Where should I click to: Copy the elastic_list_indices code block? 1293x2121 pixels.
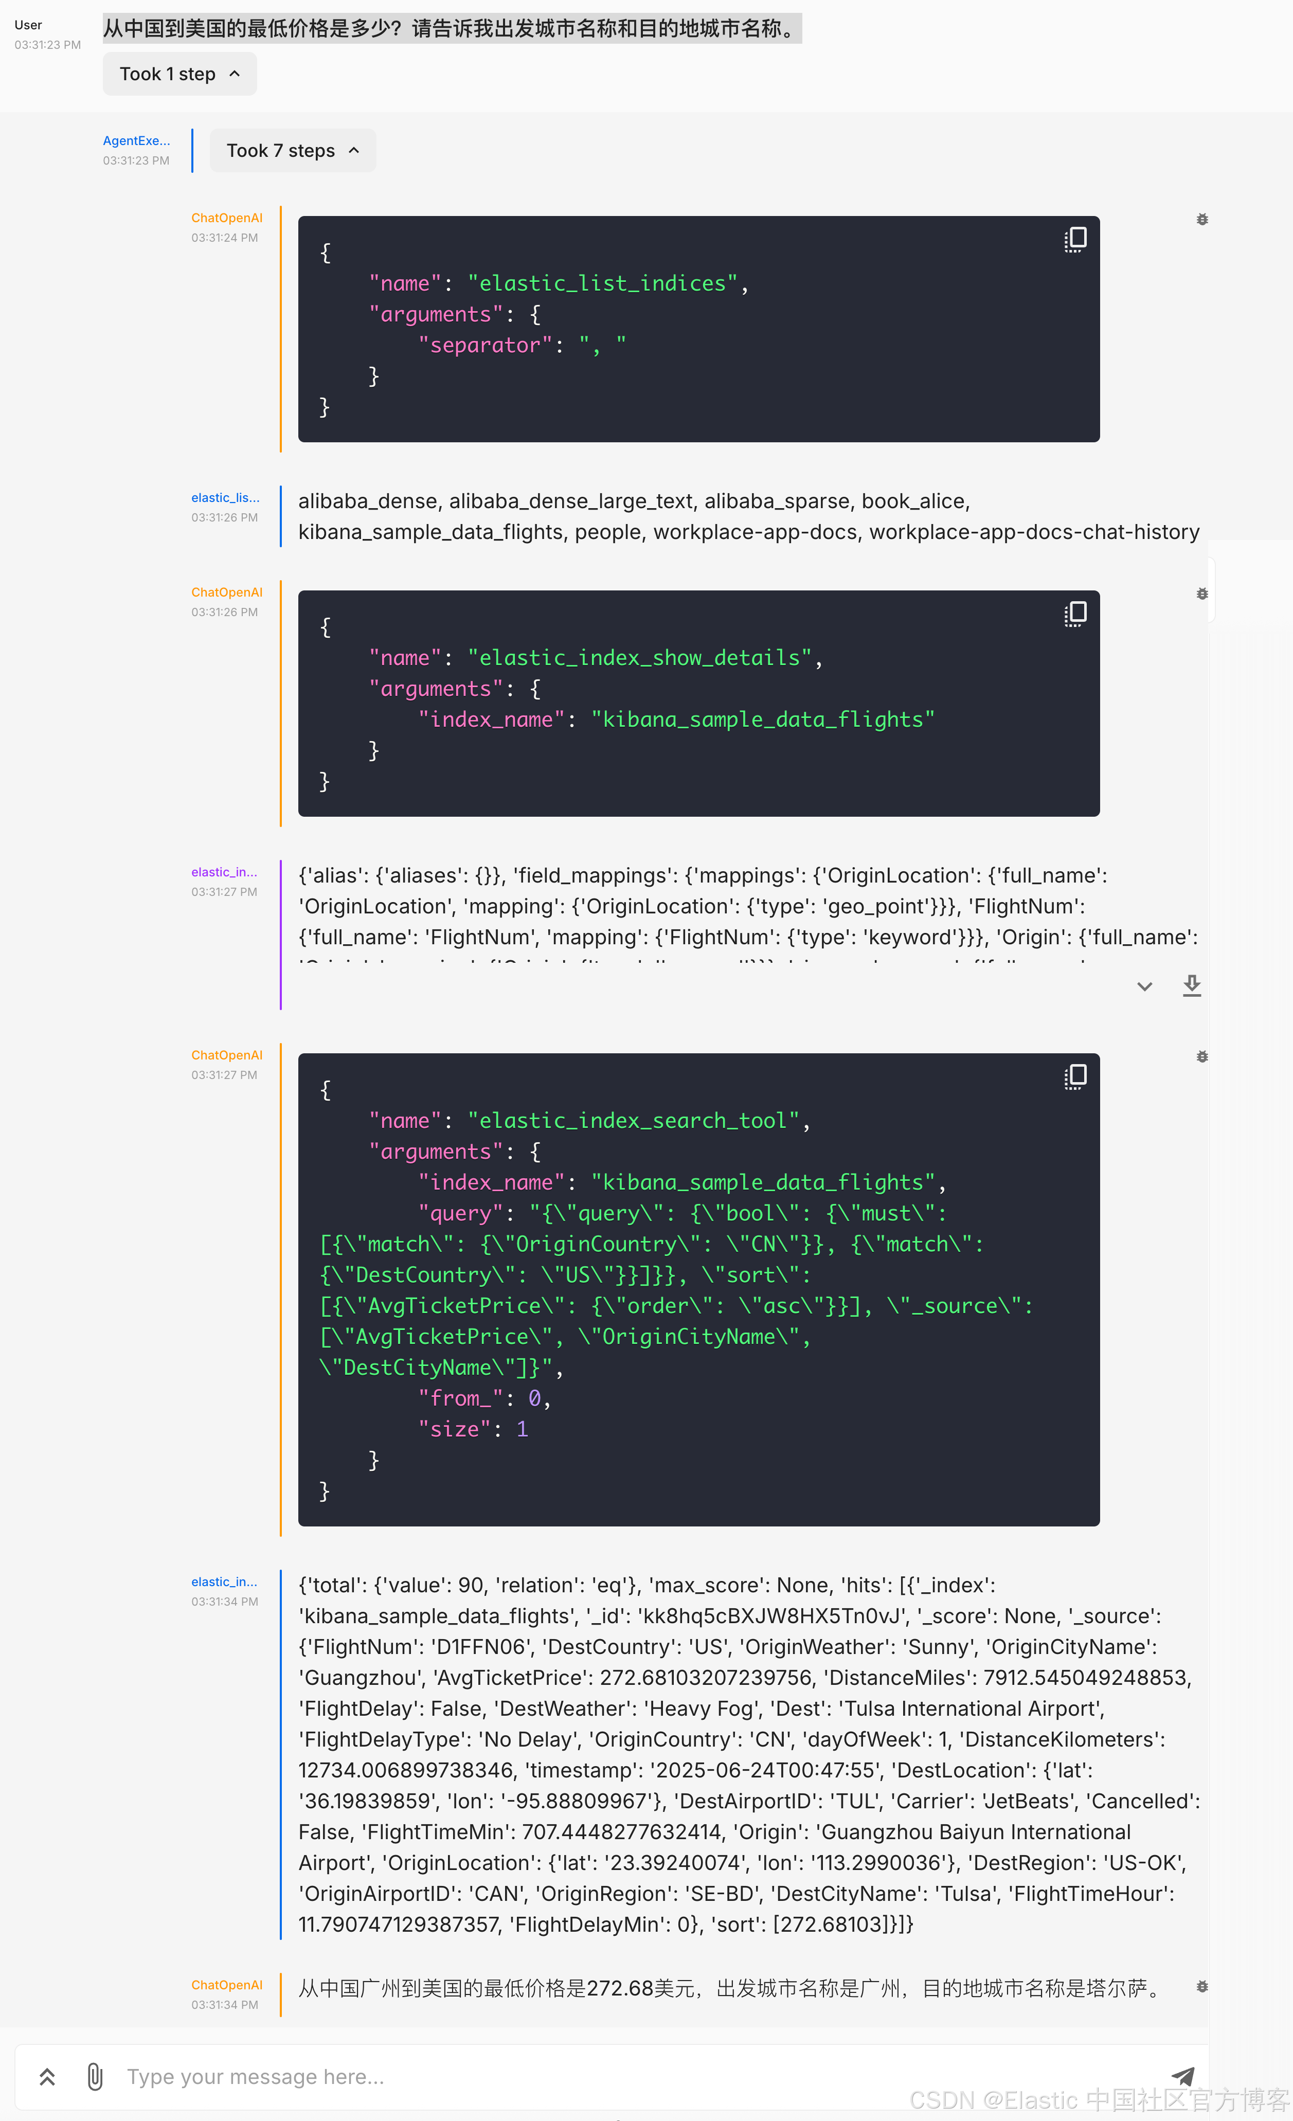coord(1075,239)
